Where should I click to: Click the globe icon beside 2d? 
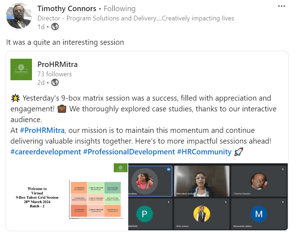point(55,83)
